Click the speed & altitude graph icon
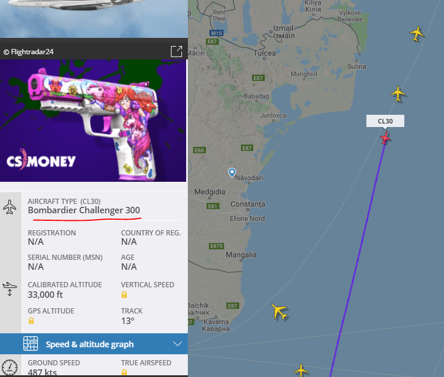 (30, 344)
